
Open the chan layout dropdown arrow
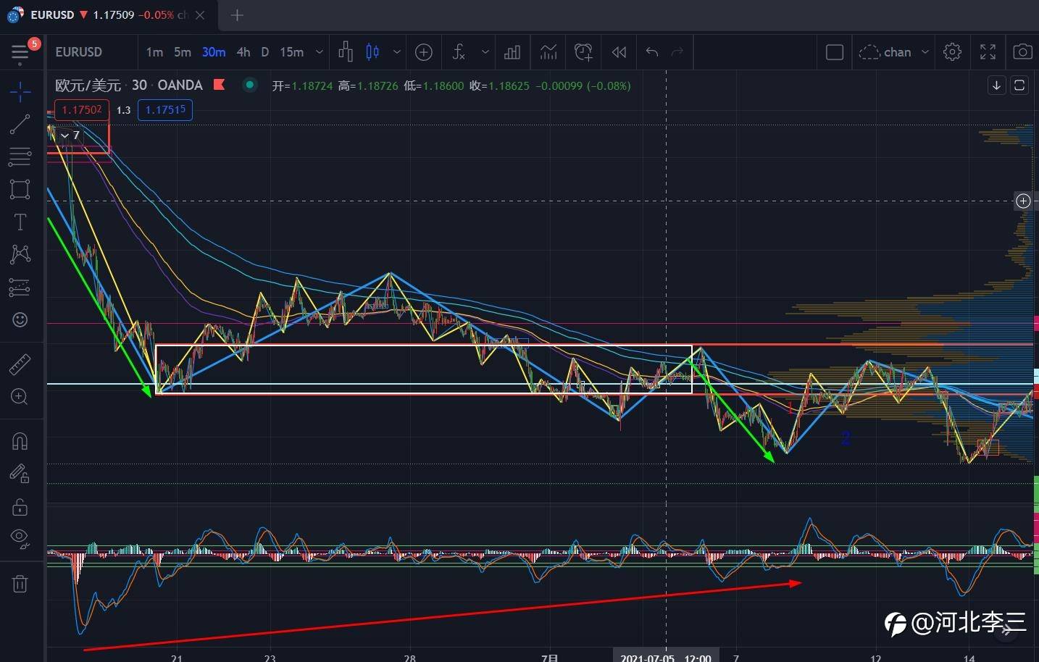925,52
